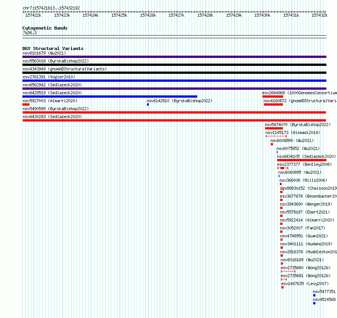
Task: Open the nsv5477351 variant label
Action: point(324,291)
